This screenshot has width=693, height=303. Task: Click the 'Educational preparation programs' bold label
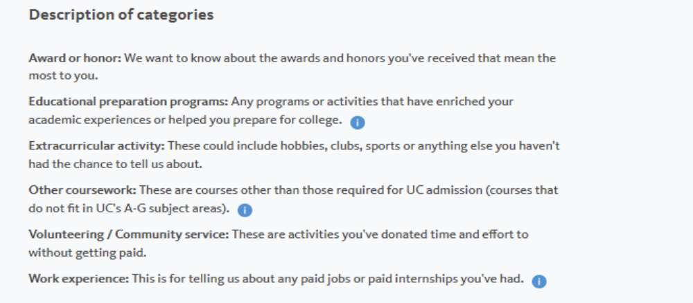coord(129,102)
